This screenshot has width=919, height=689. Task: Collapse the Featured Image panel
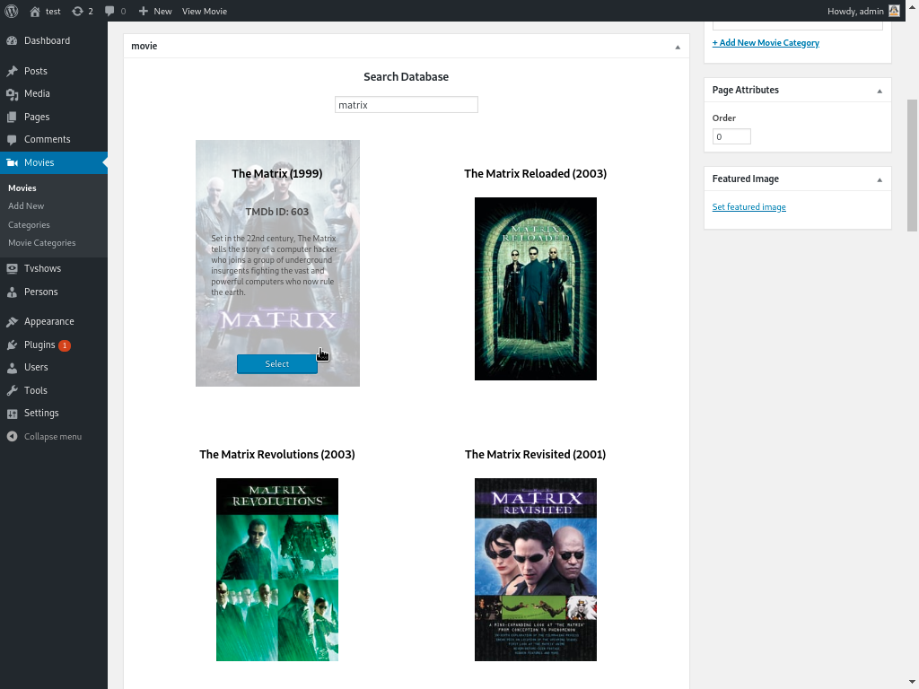879,179
